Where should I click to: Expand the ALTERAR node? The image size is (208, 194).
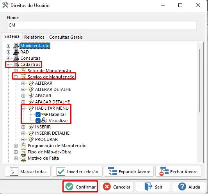pos(23,83)
